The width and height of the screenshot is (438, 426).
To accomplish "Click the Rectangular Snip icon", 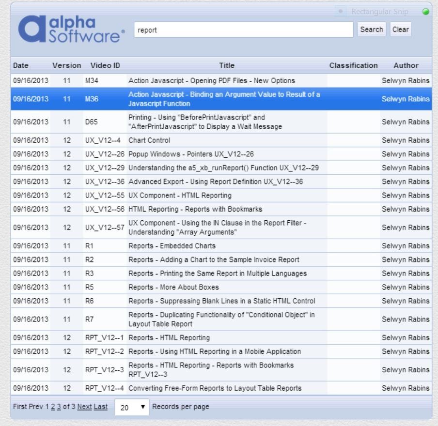I will 341,12.
